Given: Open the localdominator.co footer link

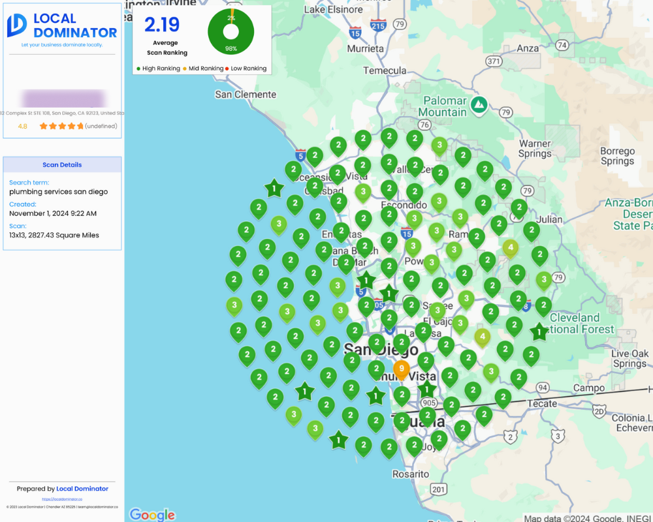Looking at the screenshot, I should coord(62,499).
